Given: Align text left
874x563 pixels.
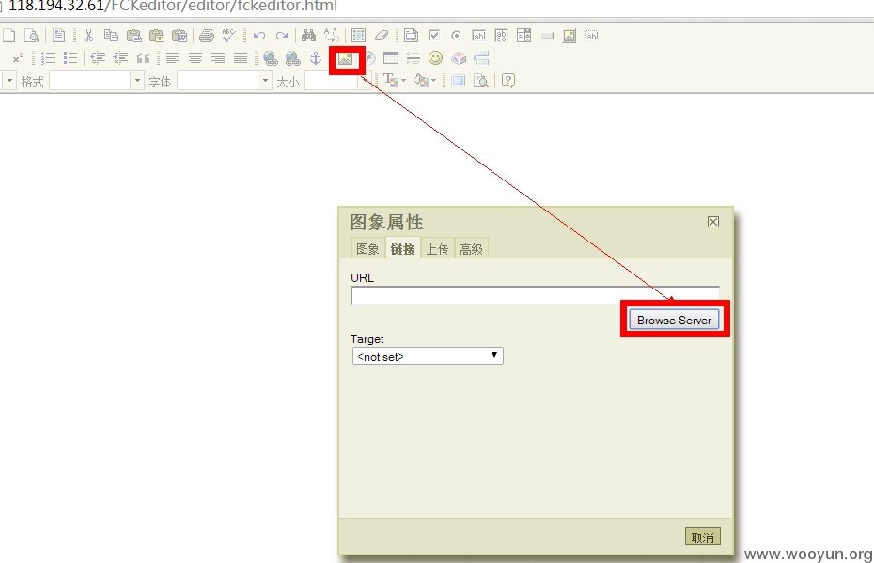Looking at the screenshot, I should pos(173,58).
